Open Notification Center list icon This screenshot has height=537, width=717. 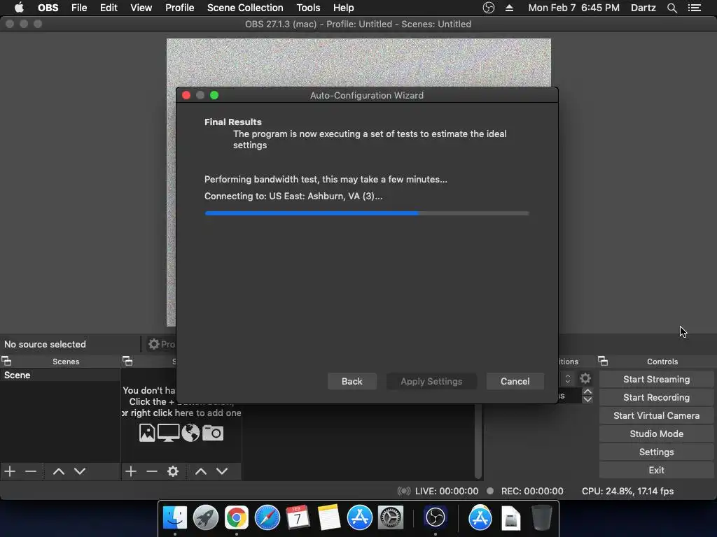tap(695, 8)
